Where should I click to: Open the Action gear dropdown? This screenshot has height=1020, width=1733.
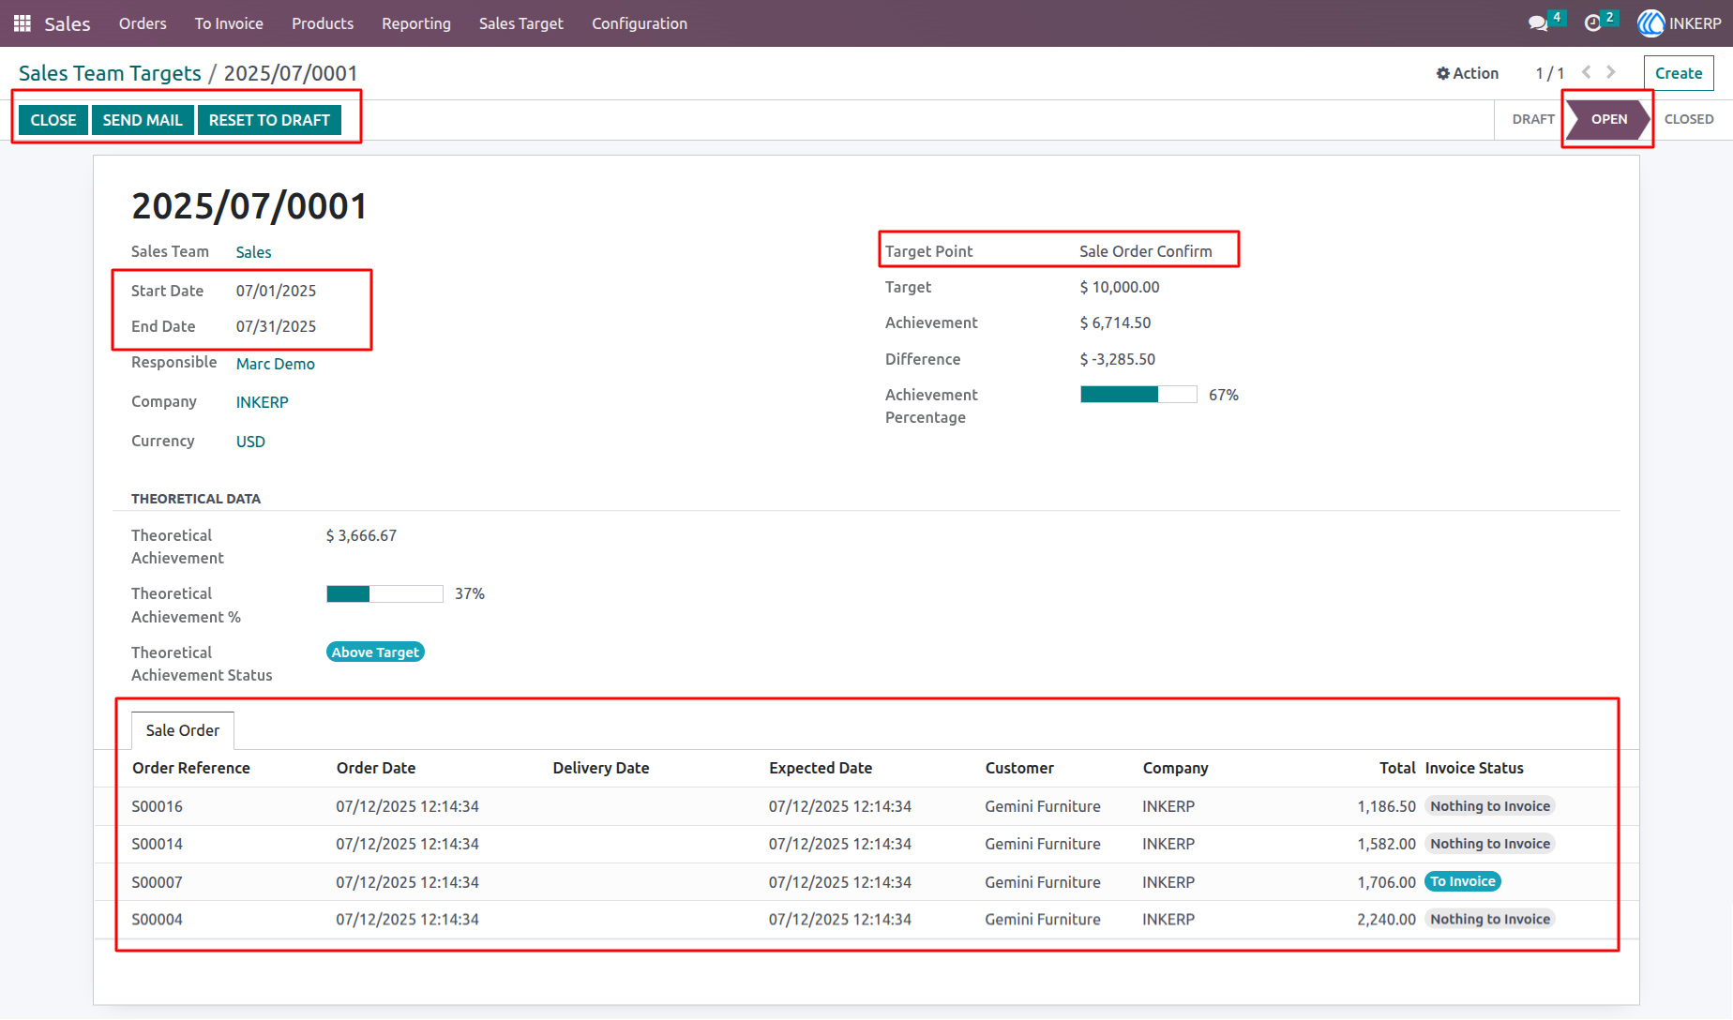click(1468, 73)
